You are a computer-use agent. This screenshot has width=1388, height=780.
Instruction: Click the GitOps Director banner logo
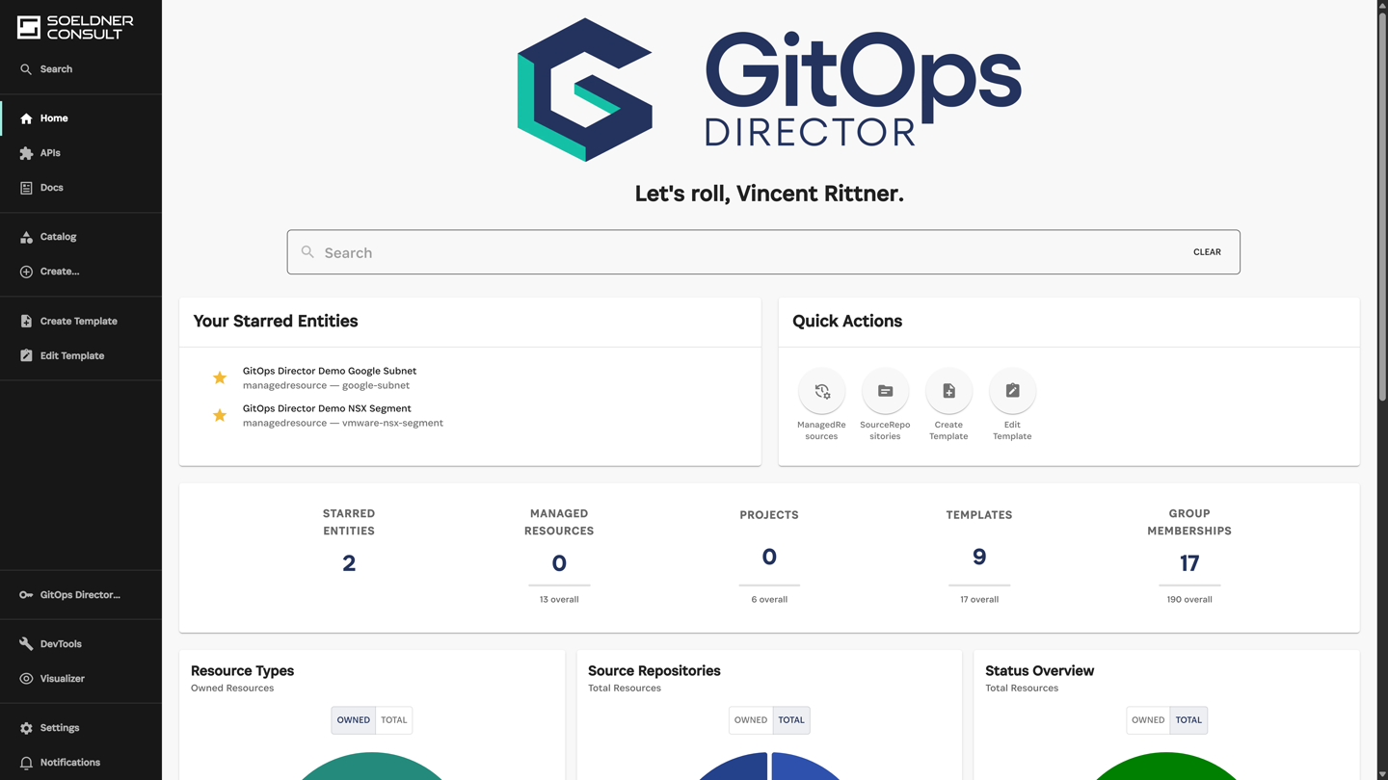(769, 90)
